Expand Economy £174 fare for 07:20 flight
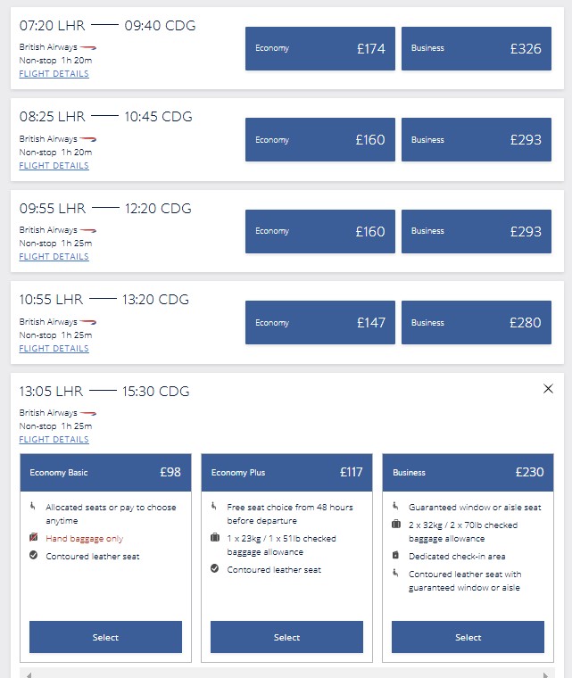572x678 pixels. [320, 48]
